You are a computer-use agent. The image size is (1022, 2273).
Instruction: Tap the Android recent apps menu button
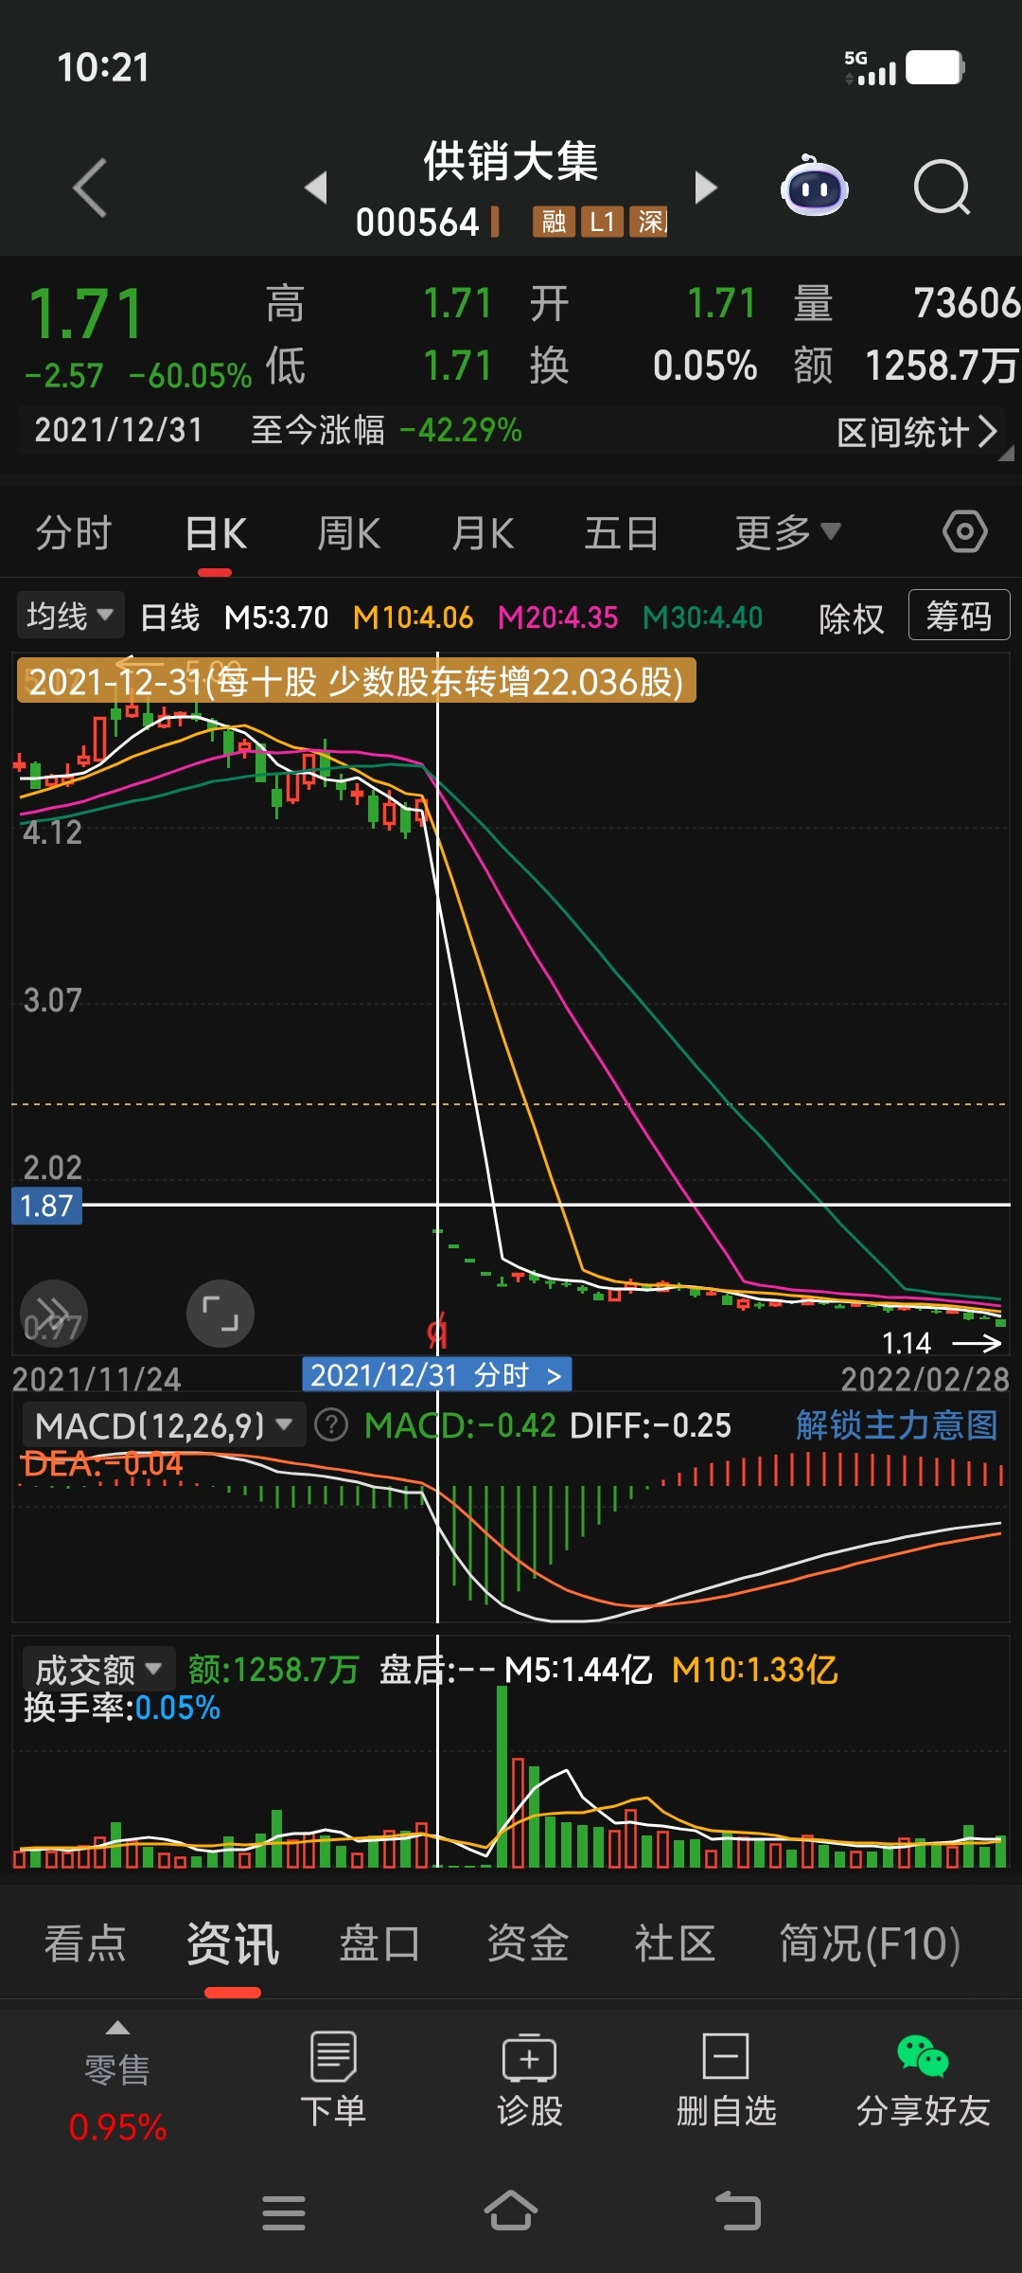click(284, 2212)
